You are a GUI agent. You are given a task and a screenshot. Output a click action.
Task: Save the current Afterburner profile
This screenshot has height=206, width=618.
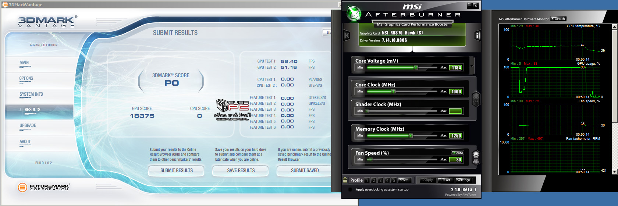point(404,180)
